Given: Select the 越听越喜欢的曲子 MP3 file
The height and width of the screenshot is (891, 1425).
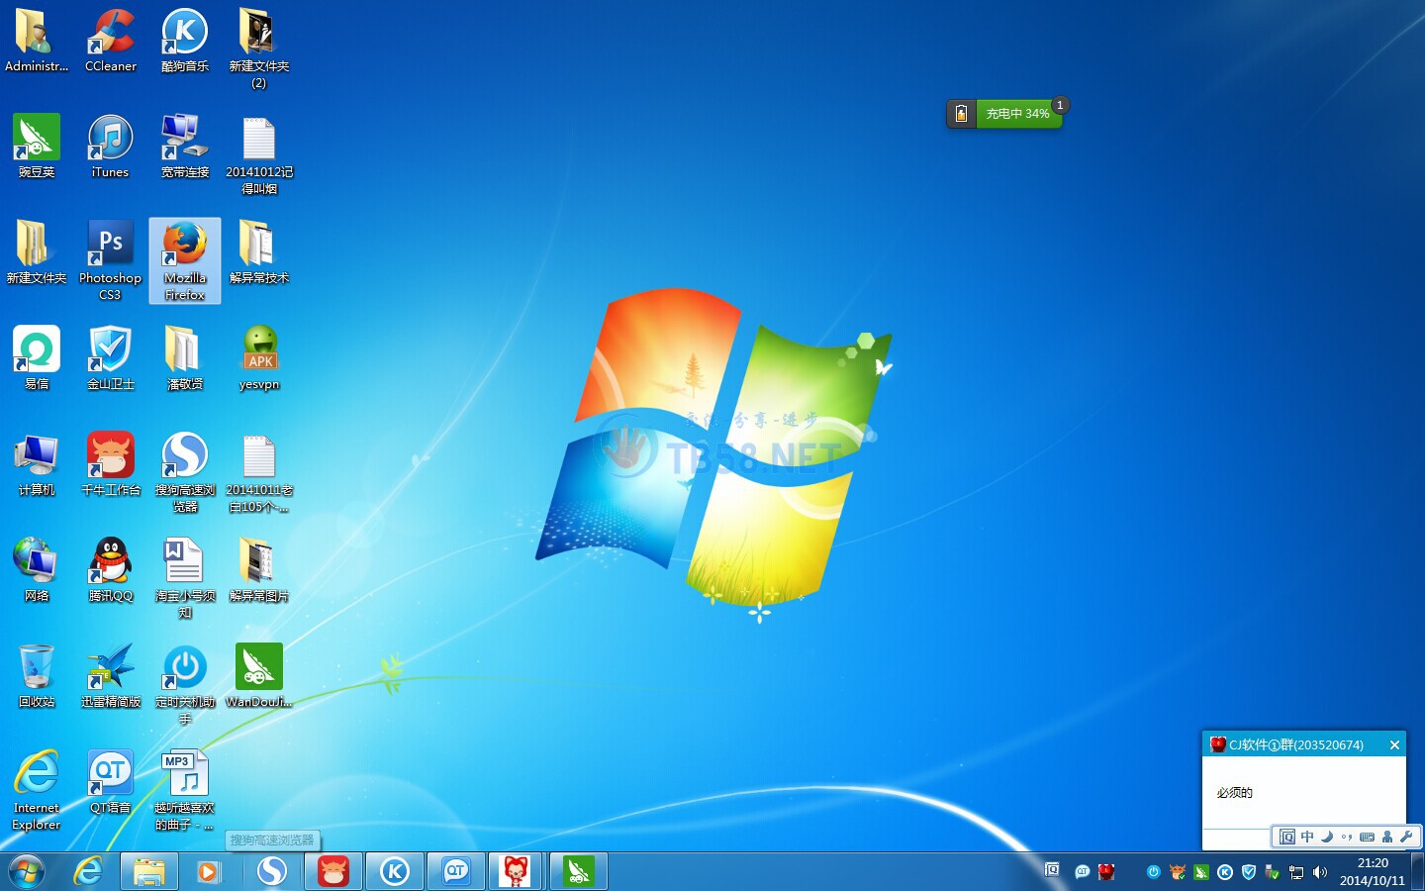Looking at the screenshot, I should [185, 789].
